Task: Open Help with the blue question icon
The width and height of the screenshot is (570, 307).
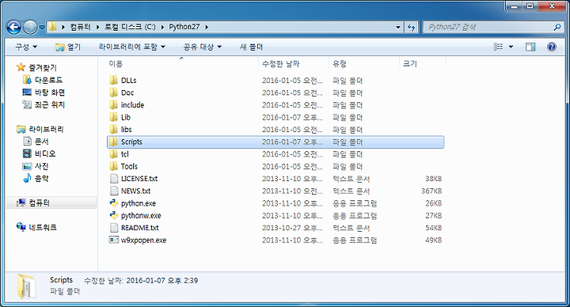Action: pyautogui.click(x=552, y=47)
